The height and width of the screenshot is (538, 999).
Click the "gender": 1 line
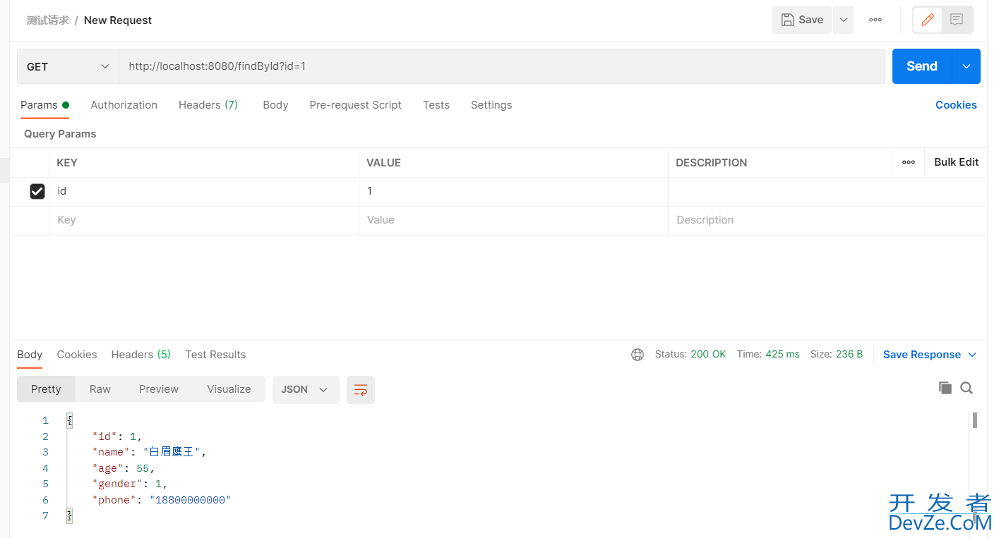(130, 484)
